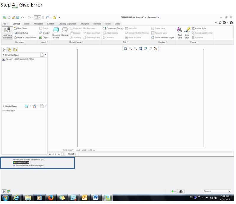The width and height of the screenshot is (236, 204).
Task: Save the drawing with the floppy disk icon
Action: tap(18, 17)
